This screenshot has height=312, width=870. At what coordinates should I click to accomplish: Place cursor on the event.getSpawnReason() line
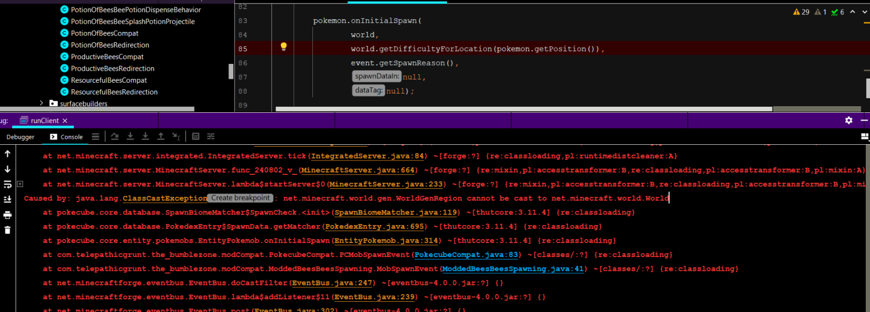405,63
